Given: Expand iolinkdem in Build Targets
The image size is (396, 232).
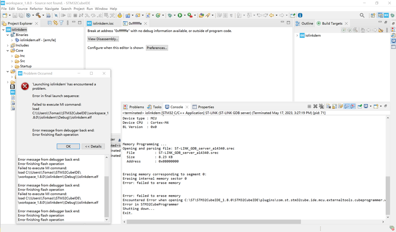Looking at the screenshot, I should click(x=297, y=35).
